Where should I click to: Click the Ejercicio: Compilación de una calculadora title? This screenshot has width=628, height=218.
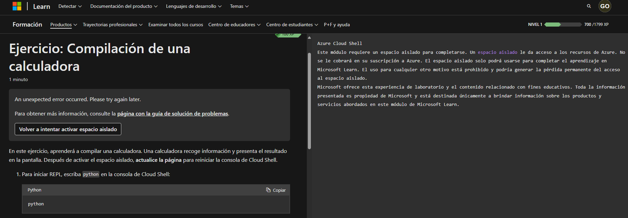[x=99, y=57]
